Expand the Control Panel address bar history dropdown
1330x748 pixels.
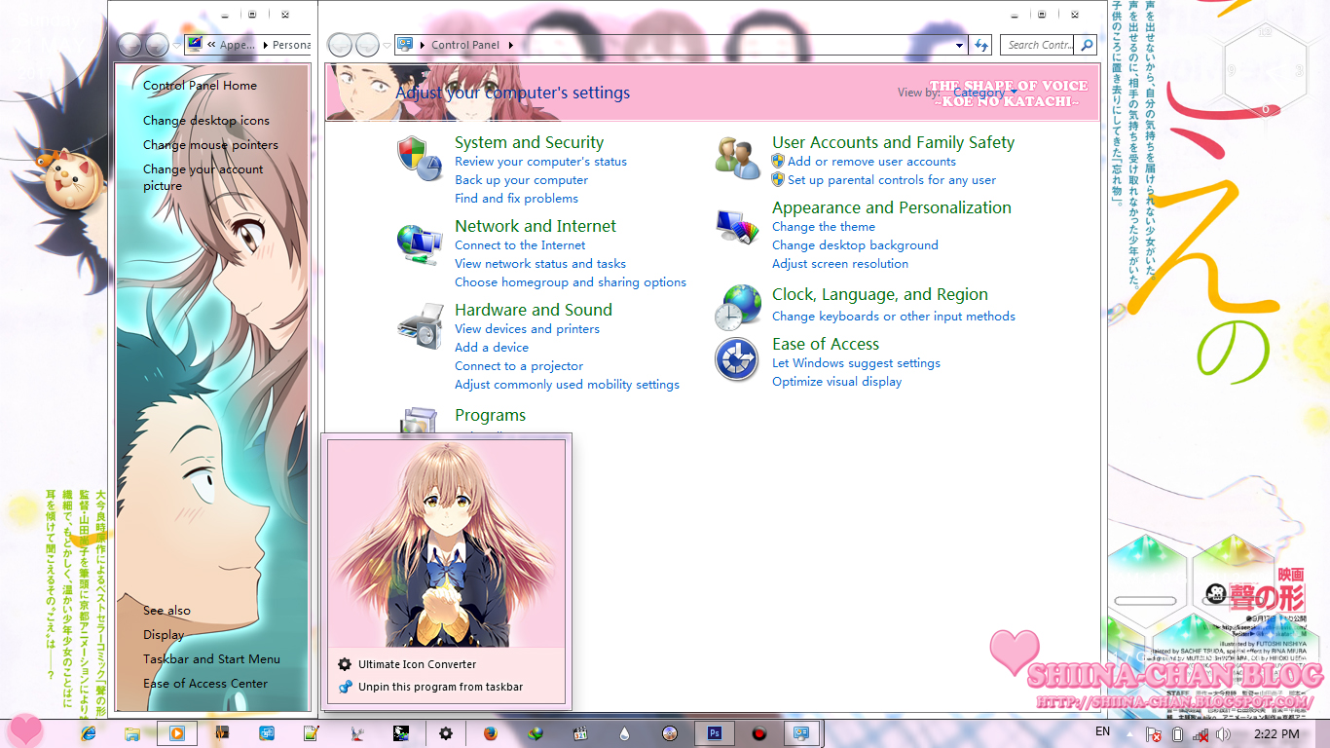point(959,45)
